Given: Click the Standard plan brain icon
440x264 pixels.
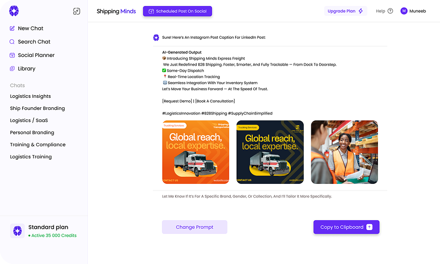Looking at the screenshot, I should tap(17, 231).
